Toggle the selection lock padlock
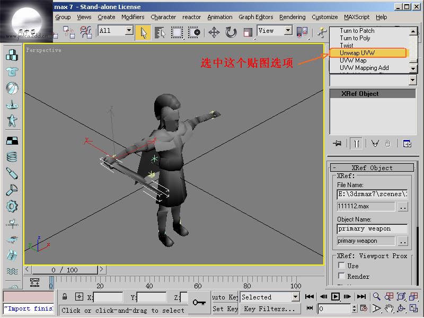424x318 pixels. click(x=65, y=297)
